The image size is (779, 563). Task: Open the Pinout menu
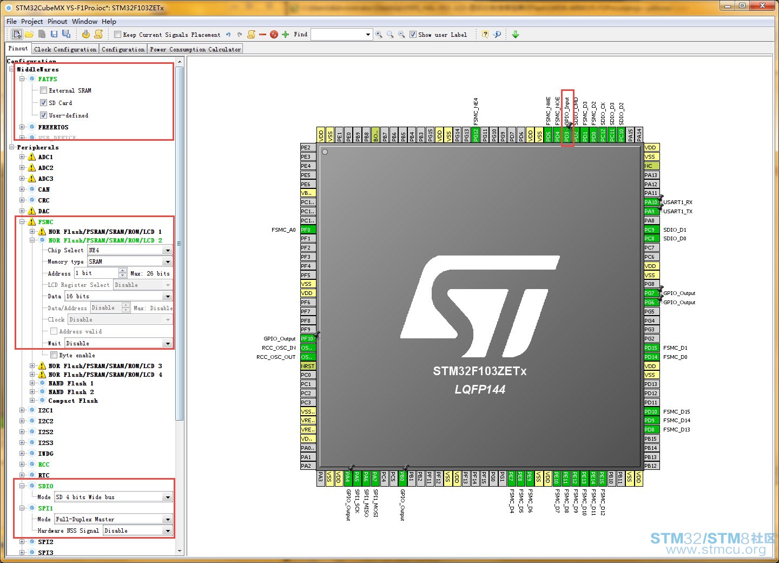pyautogui.click(x=57, y=22)
